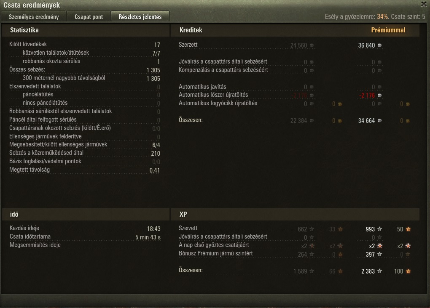Click the credits icon beside premium total 34 664
430x308 pixels.
tap(380, 121)
